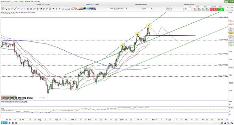The width and height of the screenshot is (234, 125).
Task: Select the triangle drawing tool
Action: (x=69, y=9)
